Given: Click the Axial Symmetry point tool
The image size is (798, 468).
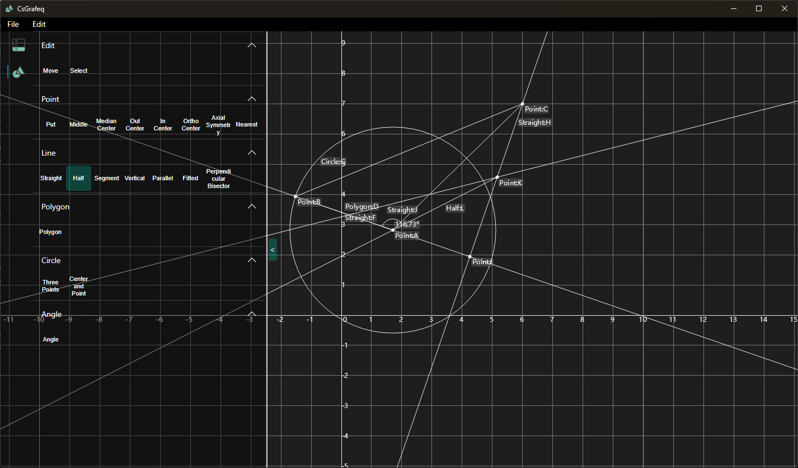Looking at the screenshot, I should (x=218, y=124).
